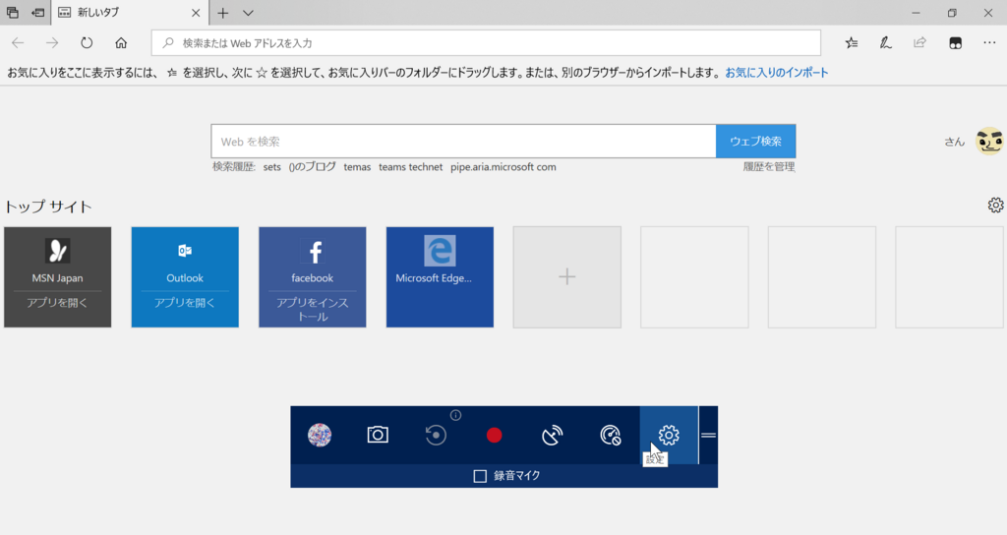
Task: Click set tabs aside icon
Action: click(38, 12)
